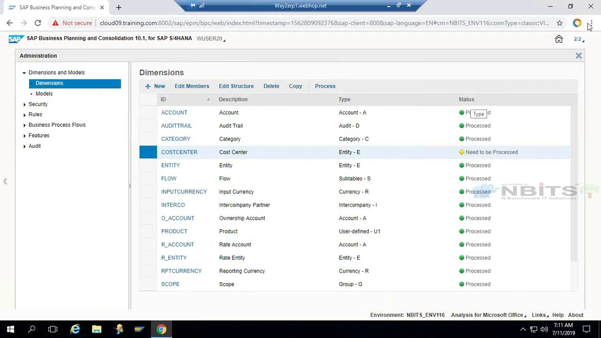601x338 pixels.
Task: Expand the Rules tree node
Action: (24, 115)
